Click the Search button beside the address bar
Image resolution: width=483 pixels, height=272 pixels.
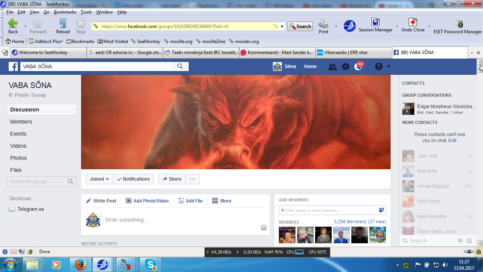click(300, 26)
